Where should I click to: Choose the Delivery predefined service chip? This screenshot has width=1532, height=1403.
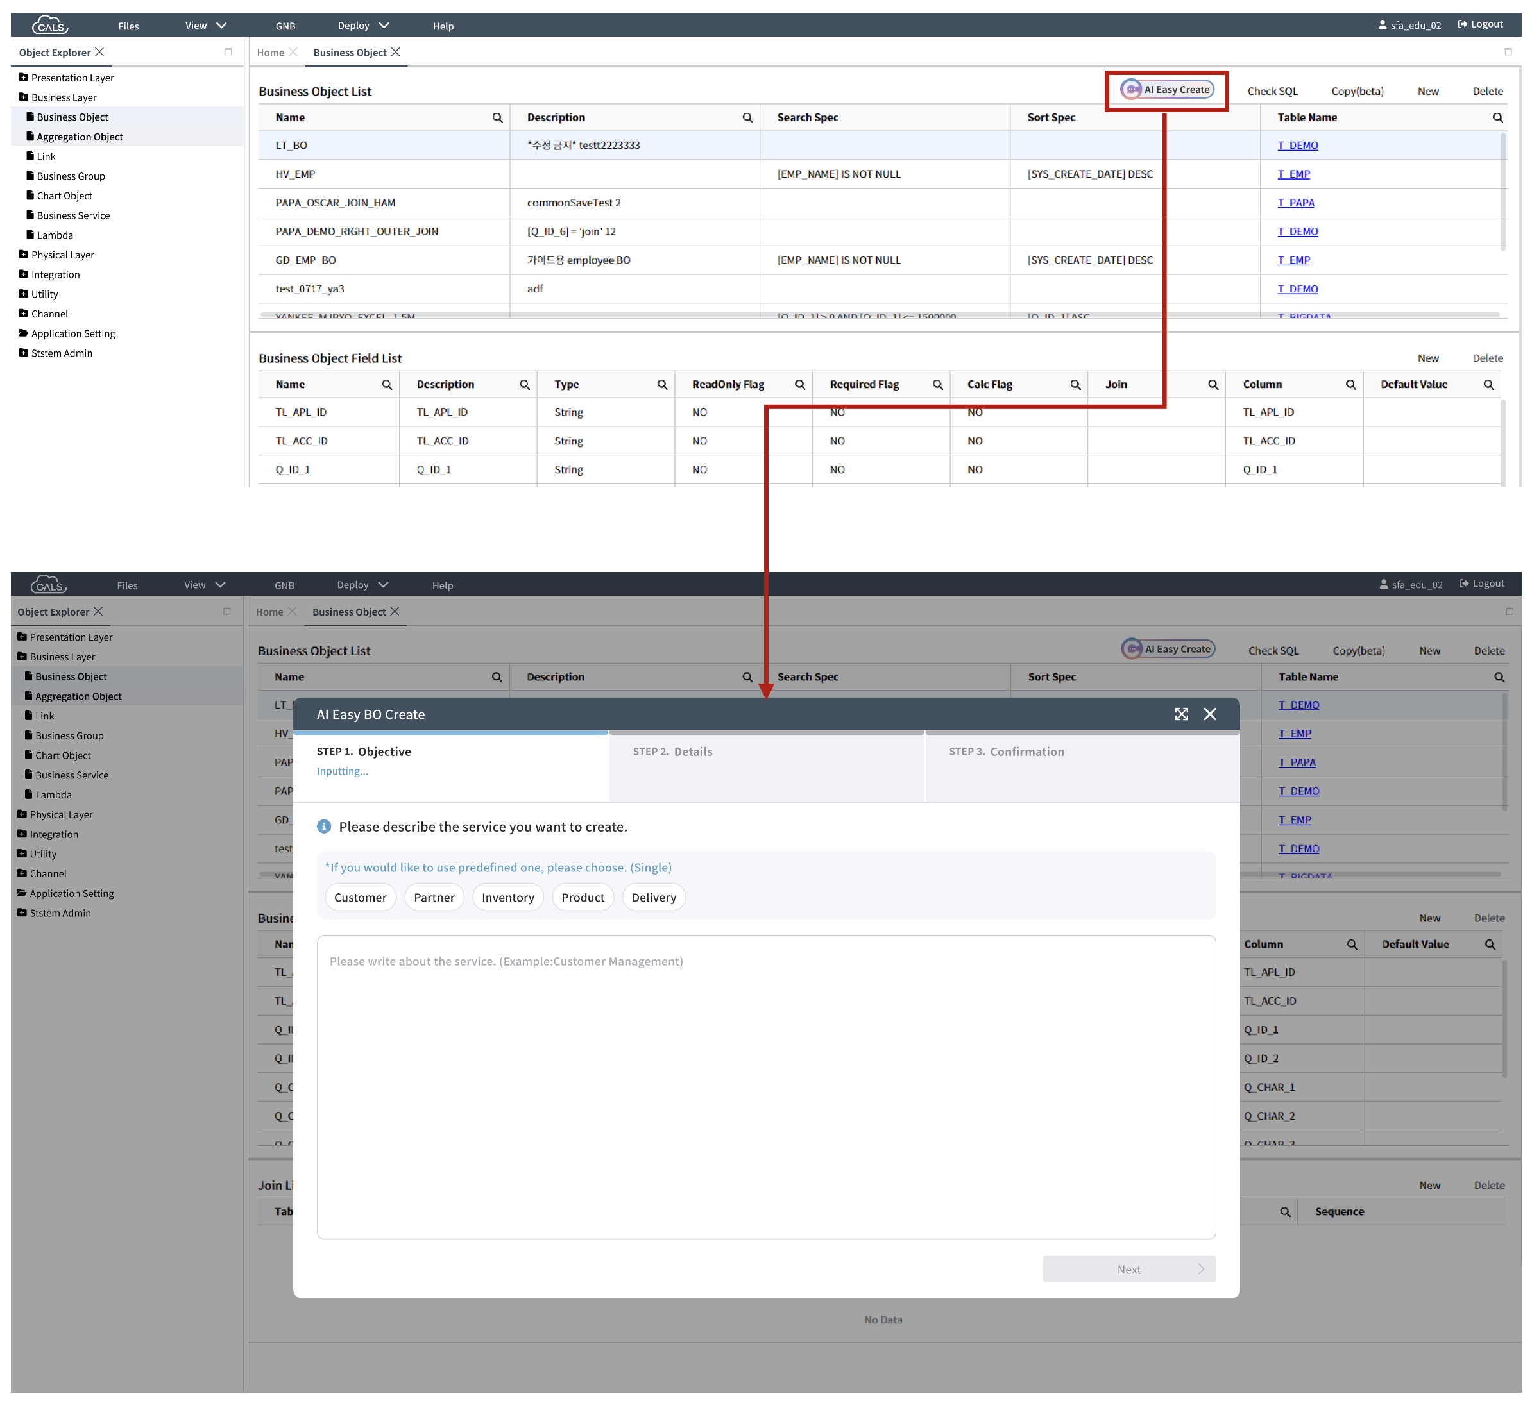tap(654, 897)
